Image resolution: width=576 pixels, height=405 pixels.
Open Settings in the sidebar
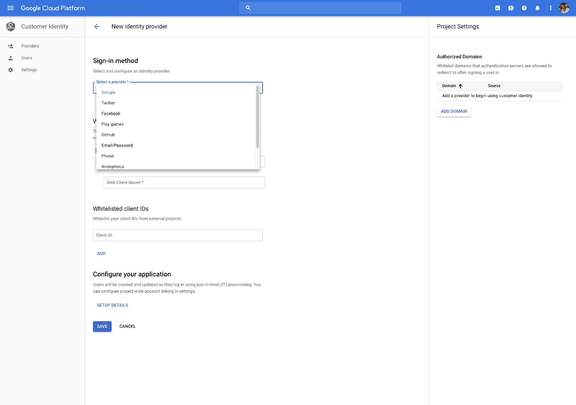tap(29, 70)
